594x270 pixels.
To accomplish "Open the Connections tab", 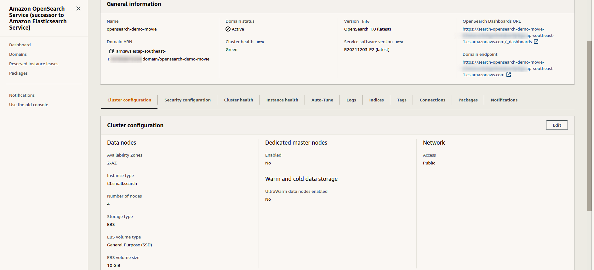I will (x=432, y=100).
